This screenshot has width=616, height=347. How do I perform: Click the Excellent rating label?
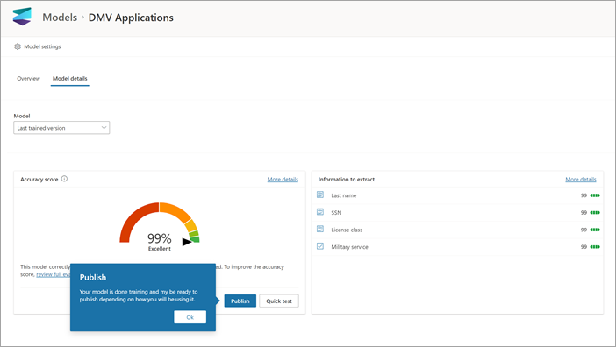pos(159,249)
